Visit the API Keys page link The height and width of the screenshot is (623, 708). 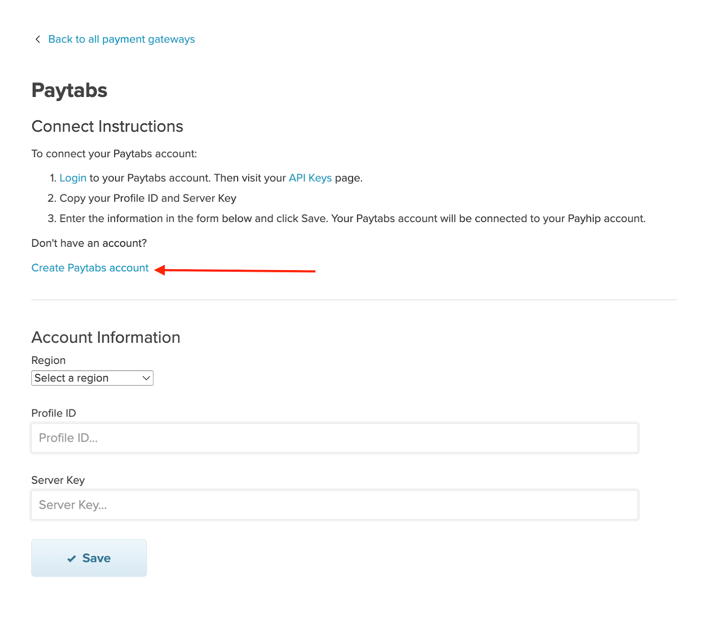click(x=310, y=178)
